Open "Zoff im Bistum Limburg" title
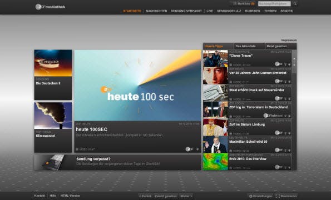This screenshot has height=200, width=331. (x=247, y=124)
